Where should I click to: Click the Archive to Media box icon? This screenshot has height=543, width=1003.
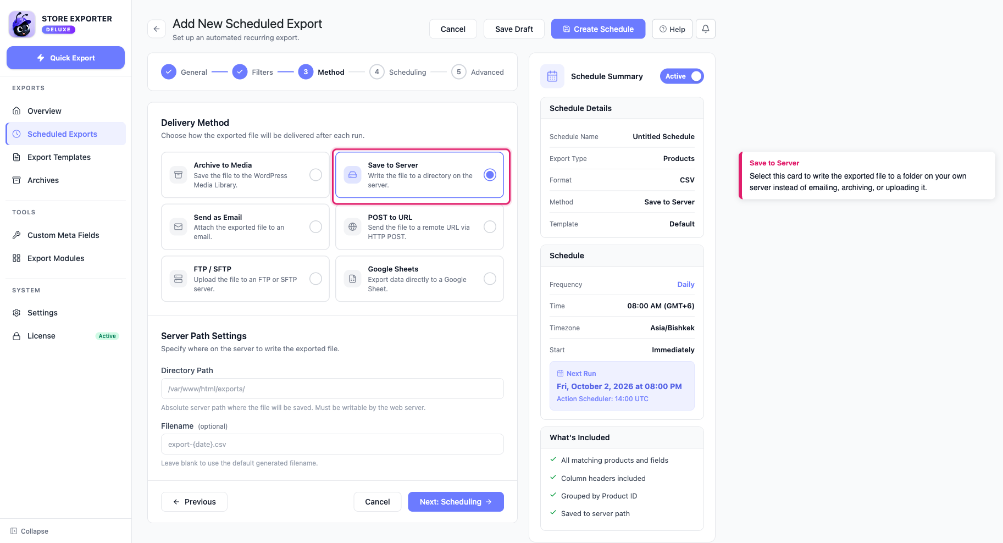(178, 175)
